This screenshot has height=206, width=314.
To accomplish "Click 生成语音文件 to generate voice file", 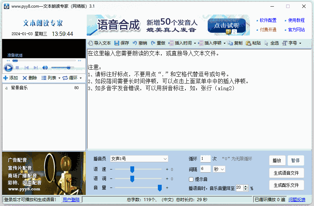I will point(286,173).
